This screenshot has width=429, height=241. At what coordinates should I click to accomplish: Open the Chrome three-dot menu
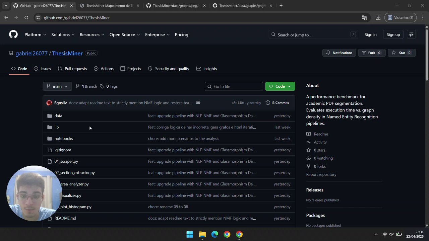pos(423,18)
